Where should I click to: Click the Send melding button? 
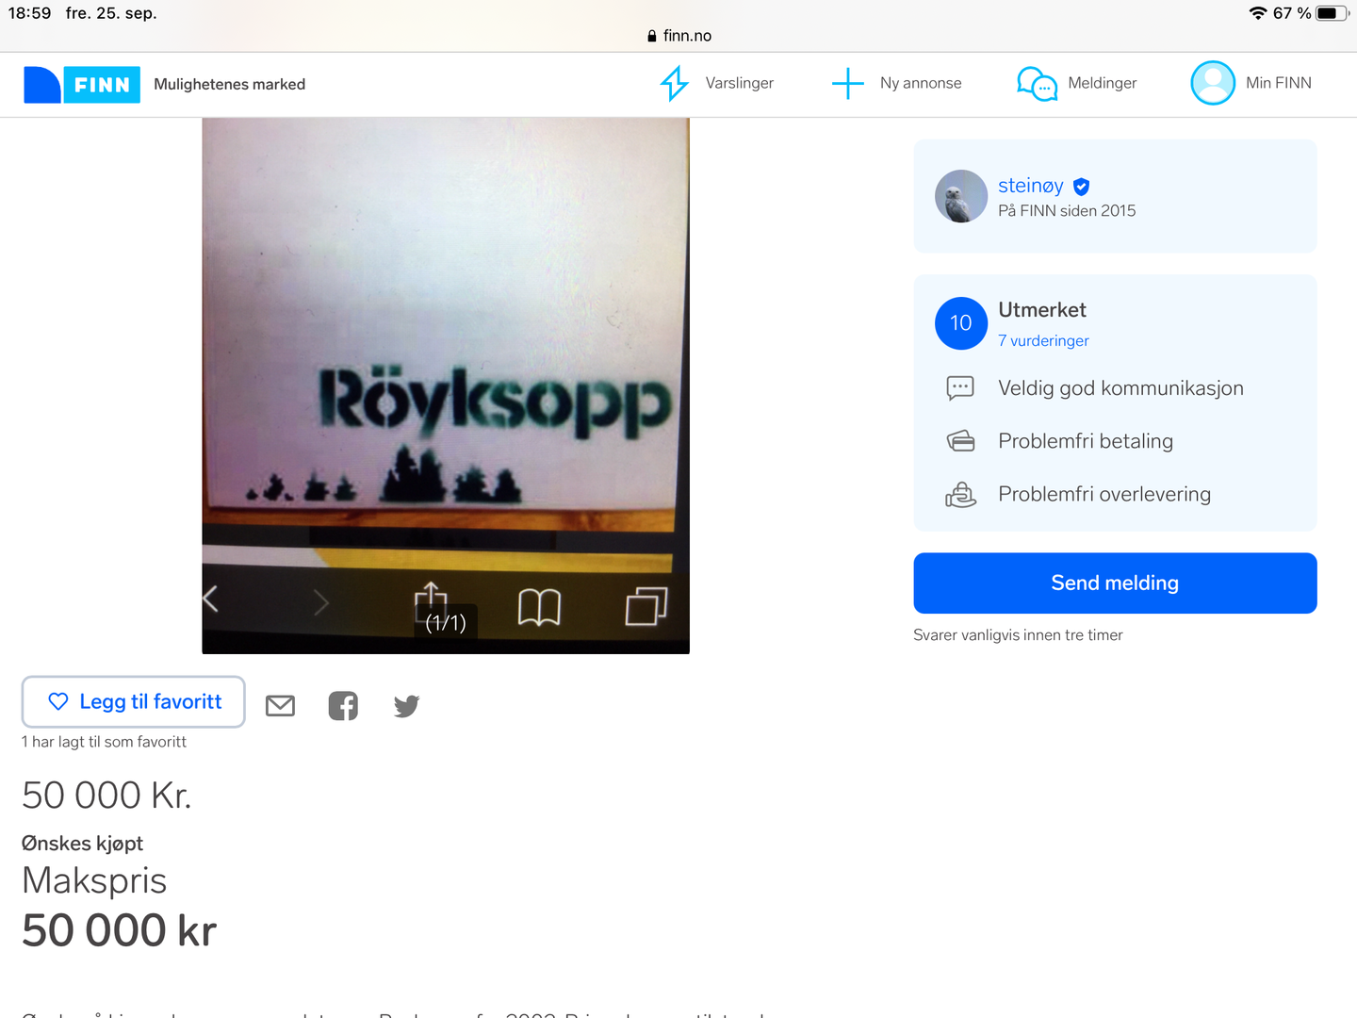tap(1115, 583)
